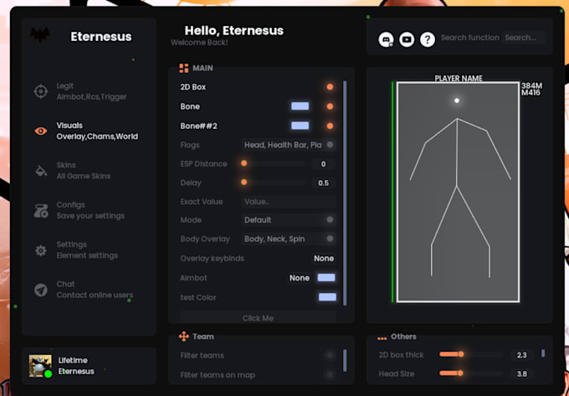
Task: Select the Legit crosshair icon
Action: pos(41,91)
